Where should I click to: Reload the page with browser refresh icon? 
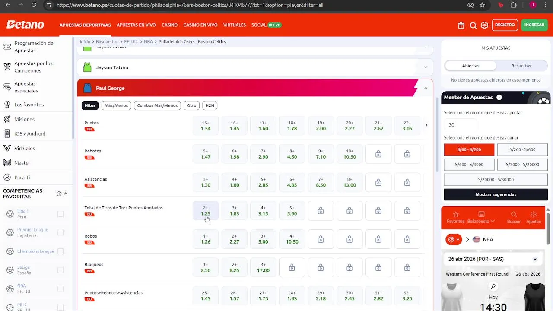coord(34,5)
